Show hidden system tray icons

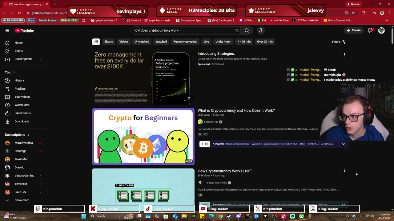(x=348, y=216)
